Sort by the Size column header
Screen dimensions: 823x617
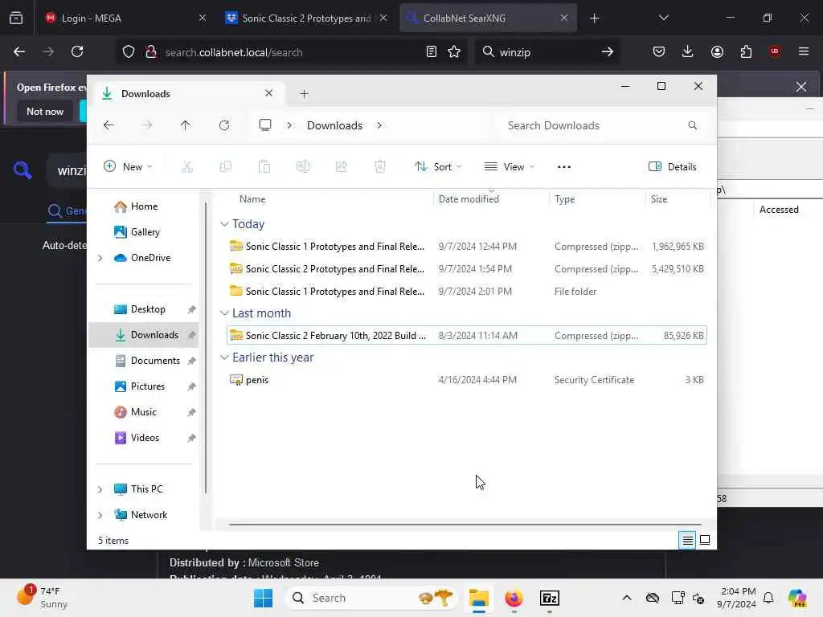[677, 199]
